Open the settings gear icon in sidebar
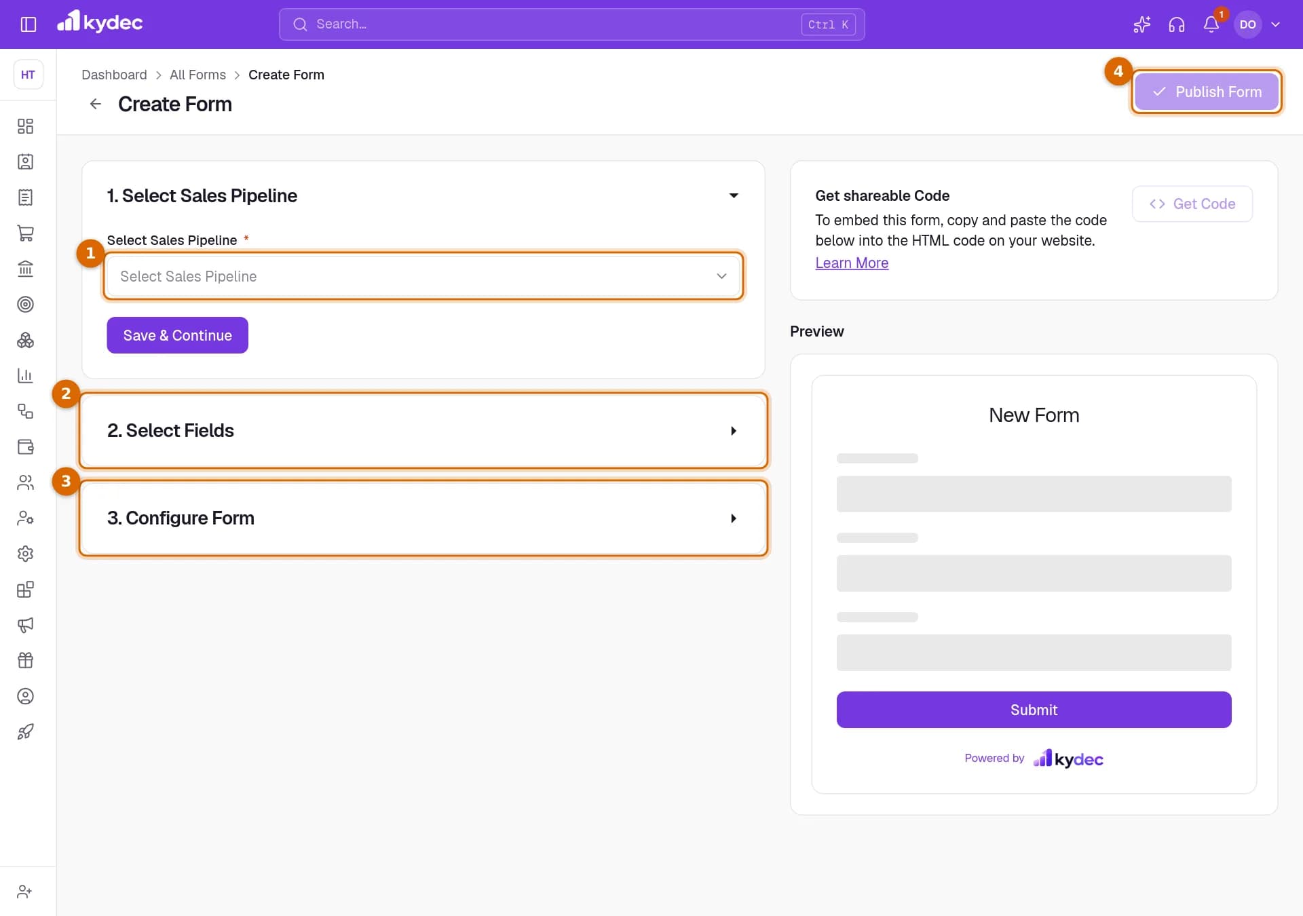The height and width of the screenshot is (916, 1303). point(25,554)
